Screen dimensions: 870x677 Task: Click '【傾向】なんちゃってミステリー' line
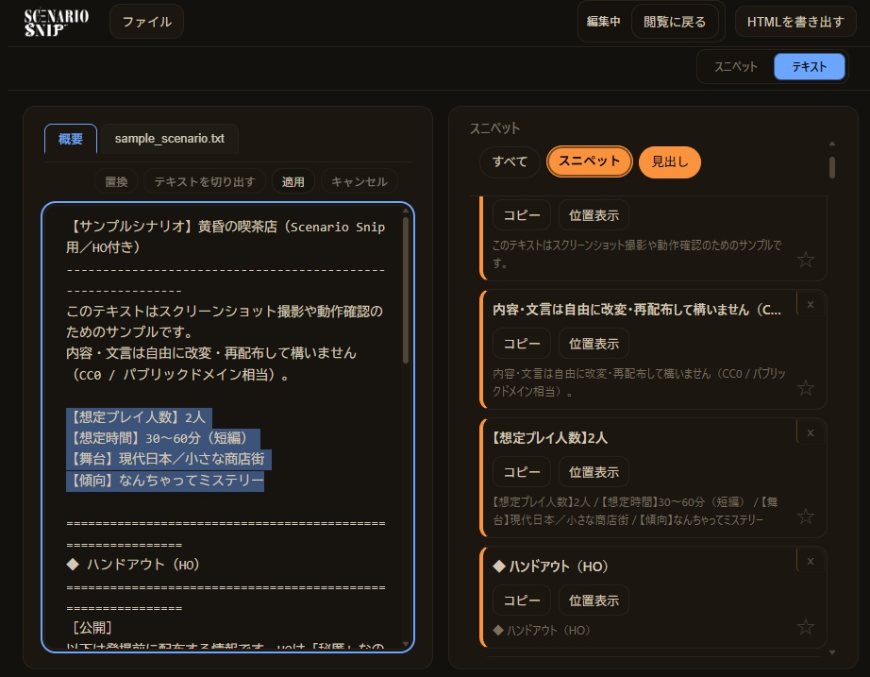[165, 481]
